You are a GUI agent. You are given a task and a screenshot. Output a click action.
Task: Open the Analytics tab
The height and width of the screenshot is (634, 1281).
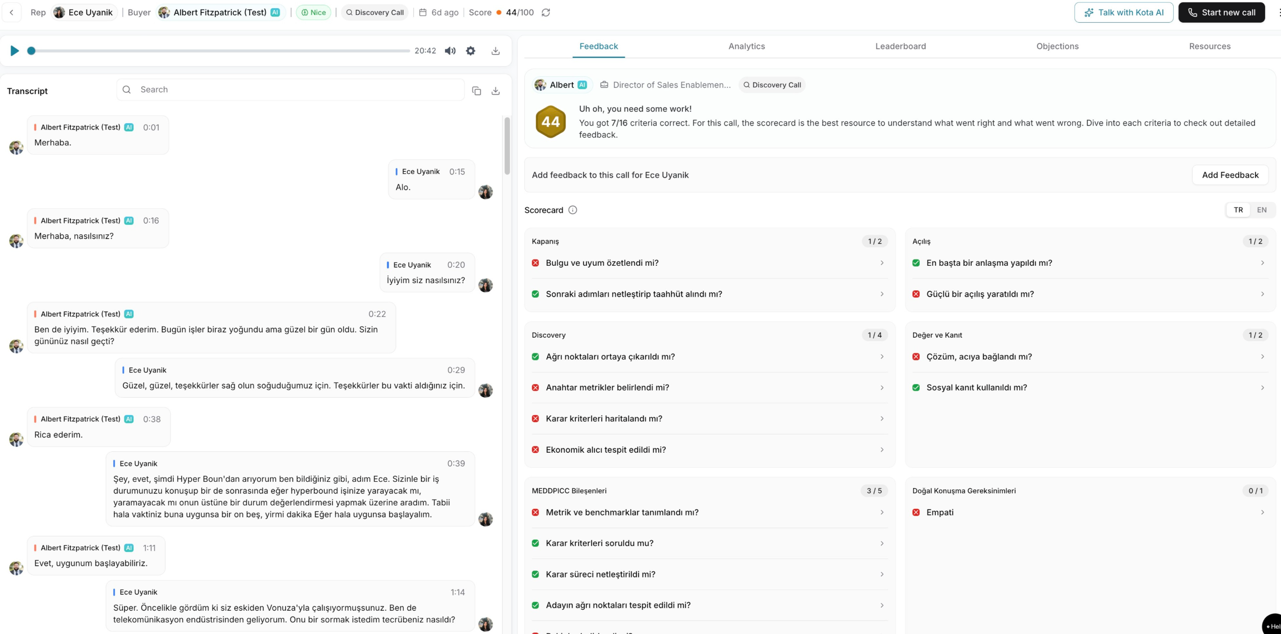pos(747,46)
